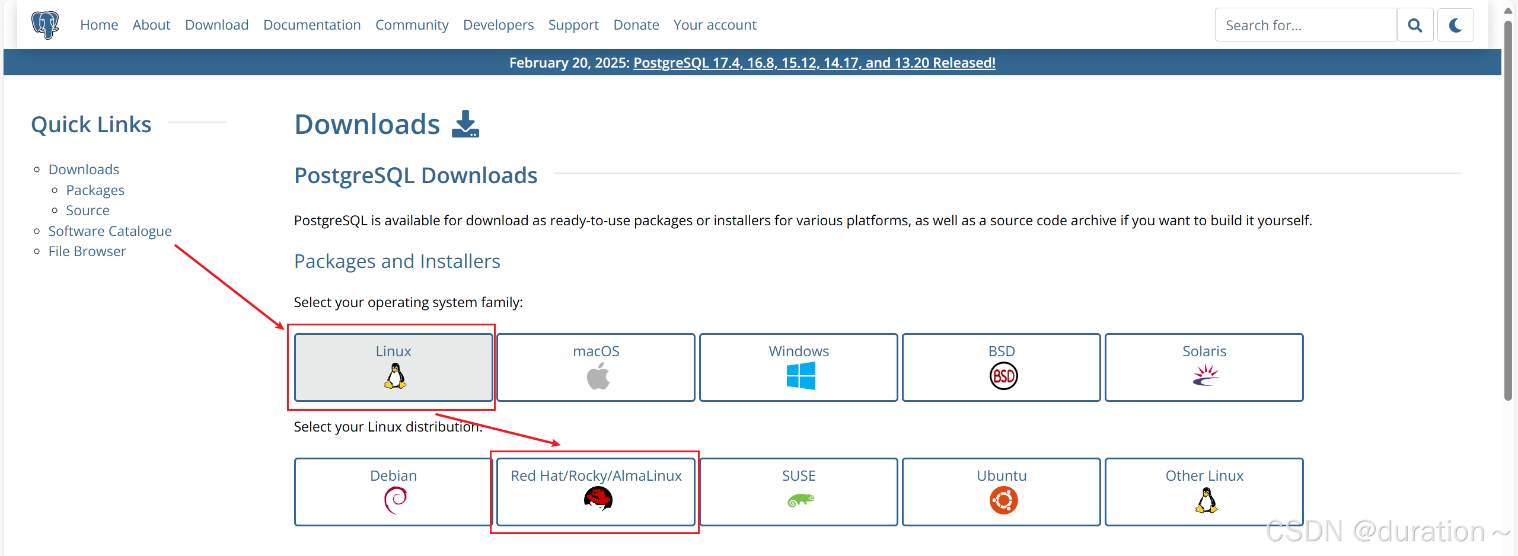The image size is (1518, 556).
Task: Select the Red Hat/Rocky/AlmaLinux label
Action: pos(596,475)
